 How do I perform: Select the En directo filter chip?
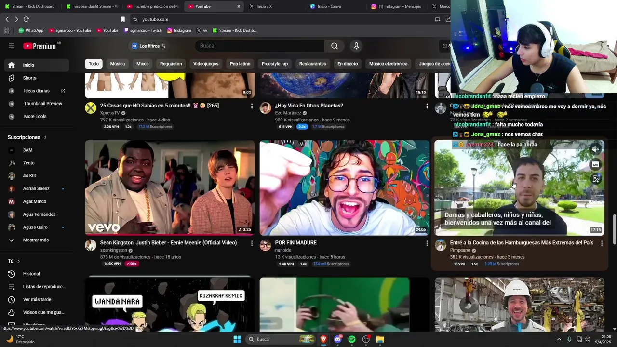pyautogui.click(x=348, y=64)
